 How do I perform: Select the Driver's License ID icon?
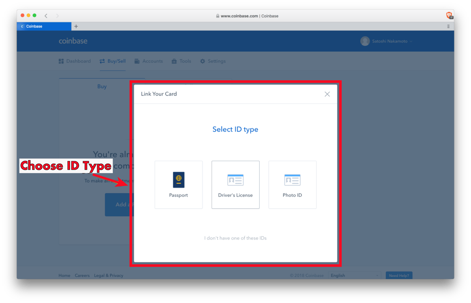click(x=235, y=180)
